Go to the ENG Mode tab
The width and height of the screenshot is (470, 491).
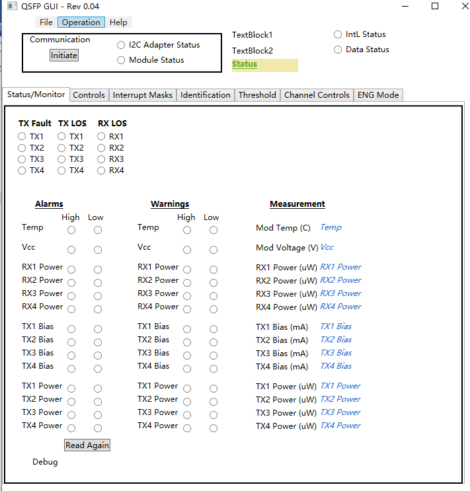click(x=378, y=95)
